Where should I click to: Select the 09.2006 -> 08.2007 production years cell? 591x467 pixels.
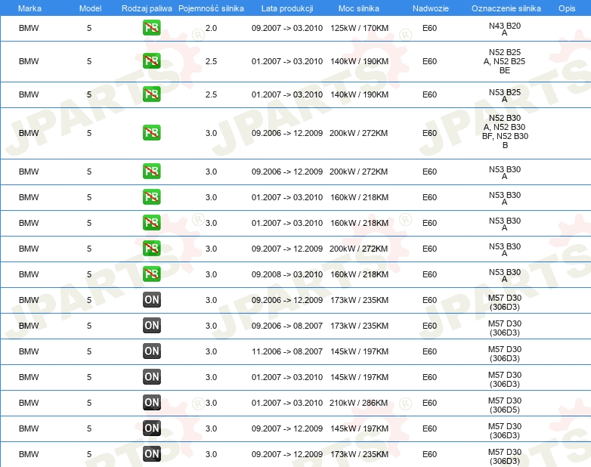(287, 326)
